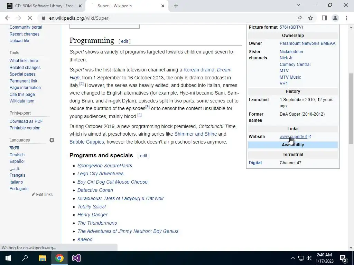Screen dimensions: 354x265
Task: Open Lego City Adventures article
Action: coord(100,174)
